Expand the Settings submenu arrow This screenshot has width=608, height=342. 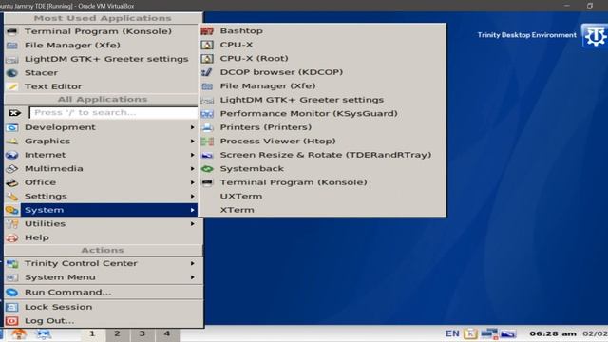coord(192,197)
